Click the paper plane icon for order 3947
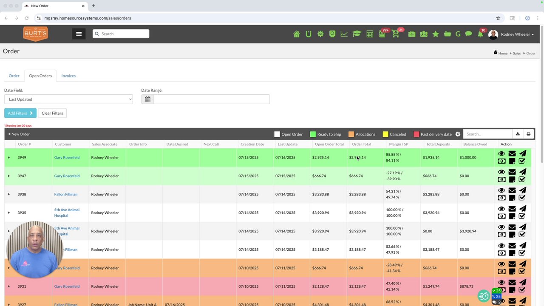The image size is (544, 306). (522, 172)
